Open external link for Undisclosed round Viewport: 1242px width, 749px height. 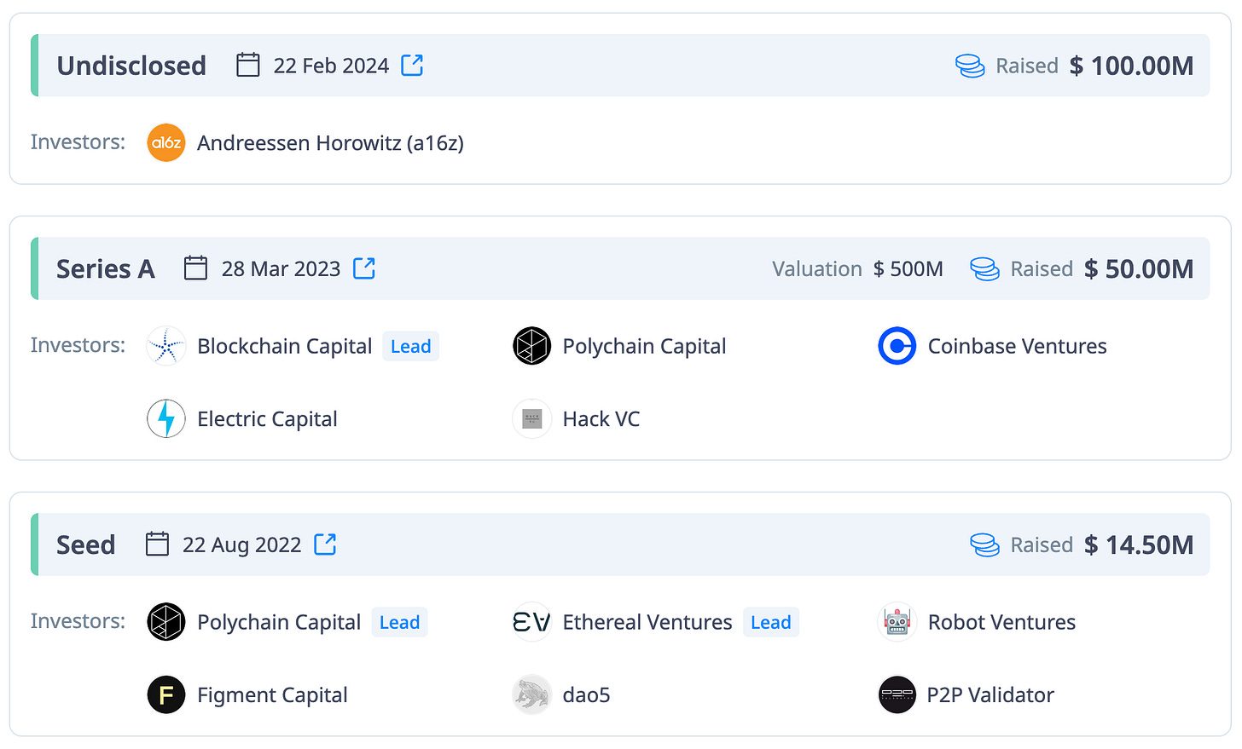click(412, 65)
